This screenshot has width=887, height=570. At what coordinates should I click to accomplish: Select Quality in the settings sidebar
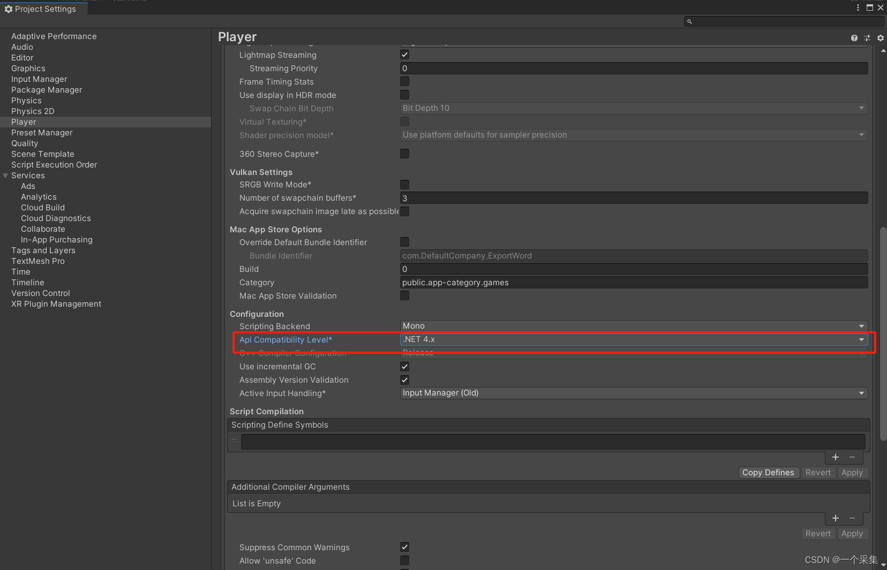pyautogui.click(x=25, y=143)
